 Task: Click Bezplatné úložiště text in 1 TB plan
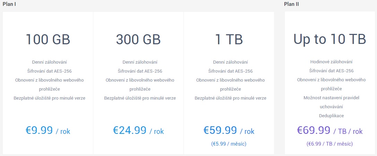pos(230,98)
